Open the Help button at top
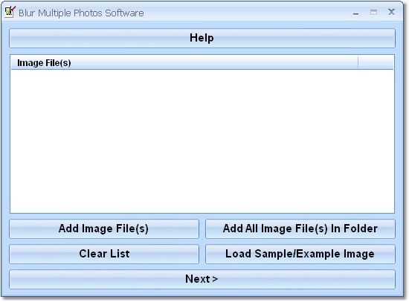The width and height of the screenshot is (409, 302). click(202, 39)
